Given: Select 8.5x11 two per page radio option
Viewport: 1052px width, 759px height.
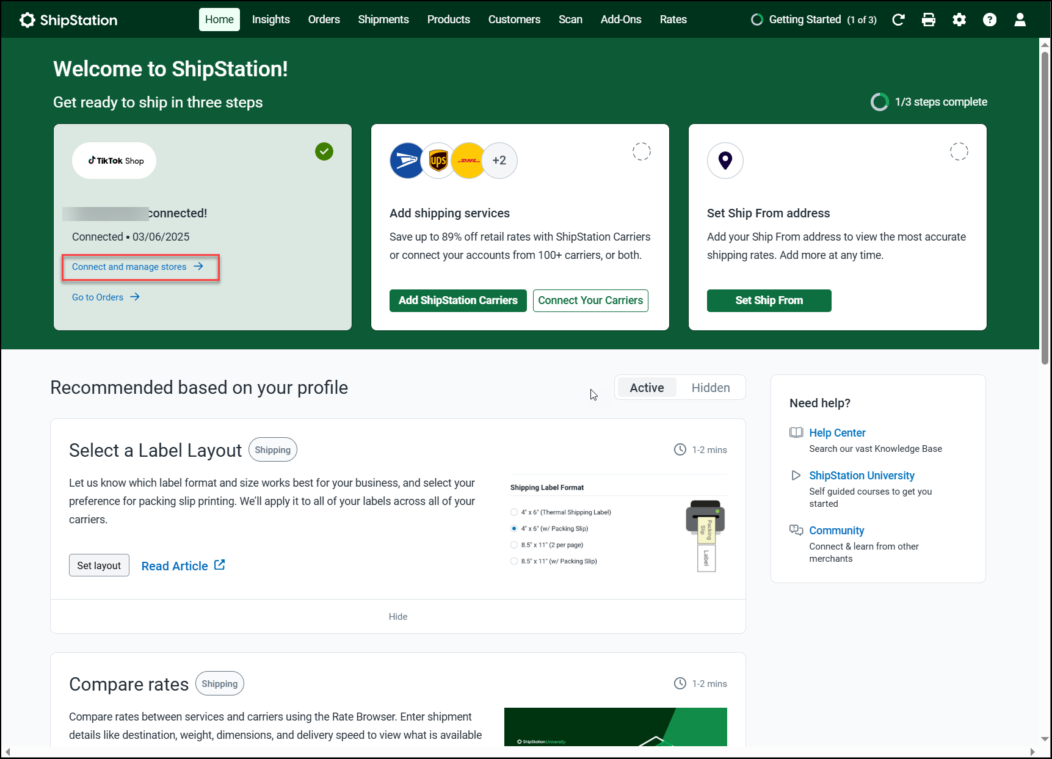Looking at the screenshot, I should pos(514,545).
